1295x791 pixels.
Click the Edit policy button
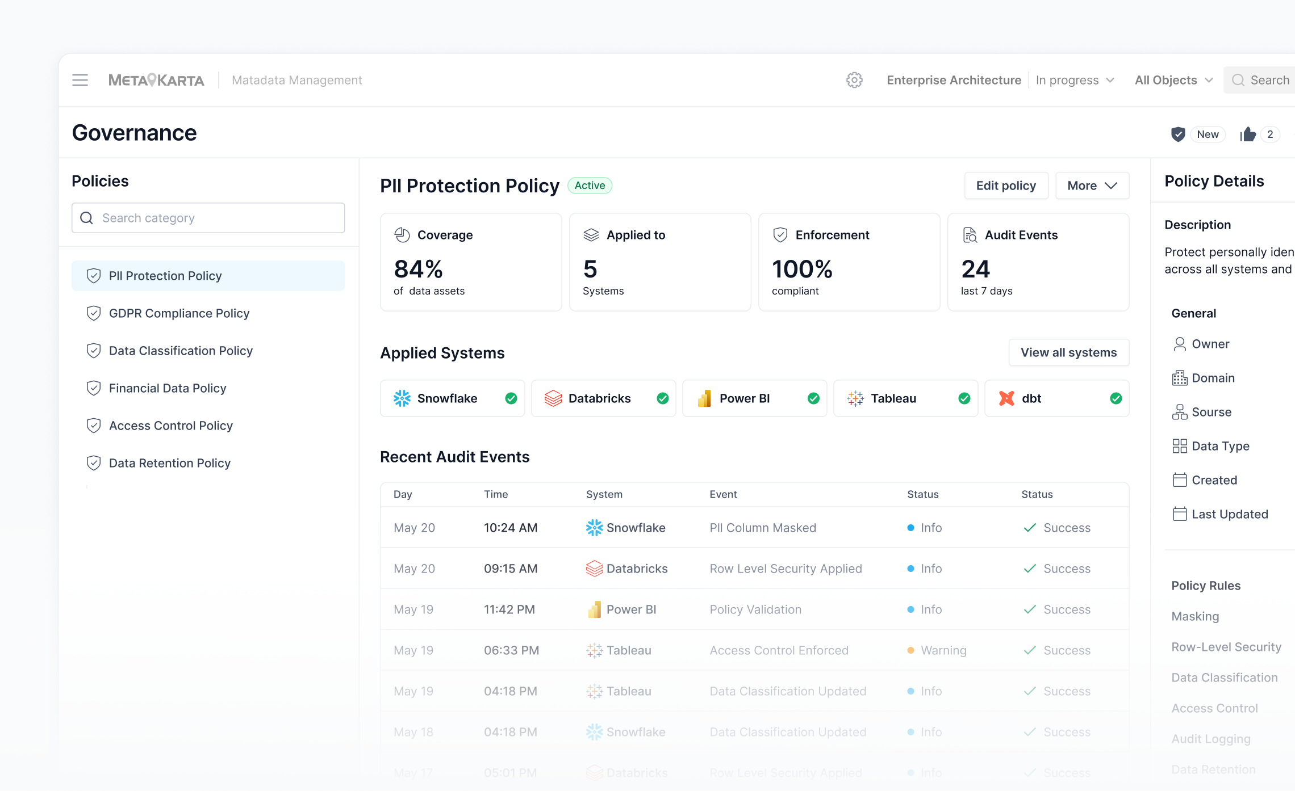1006,186
